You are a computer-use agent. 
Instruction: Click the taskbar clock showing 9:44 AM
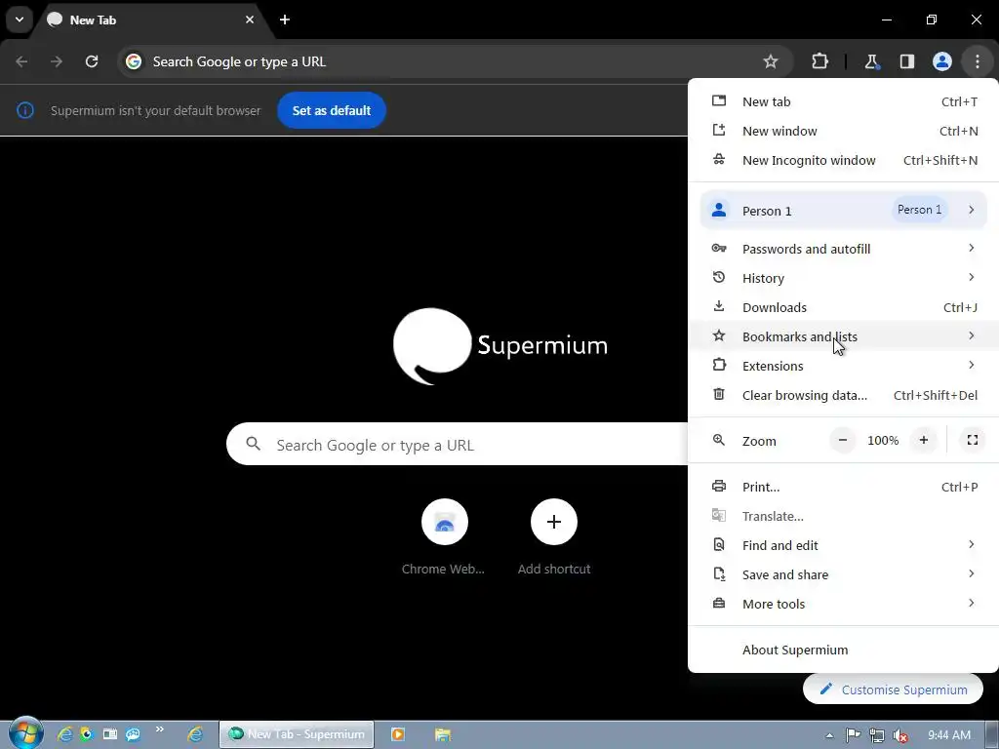[x=948, y=735]
